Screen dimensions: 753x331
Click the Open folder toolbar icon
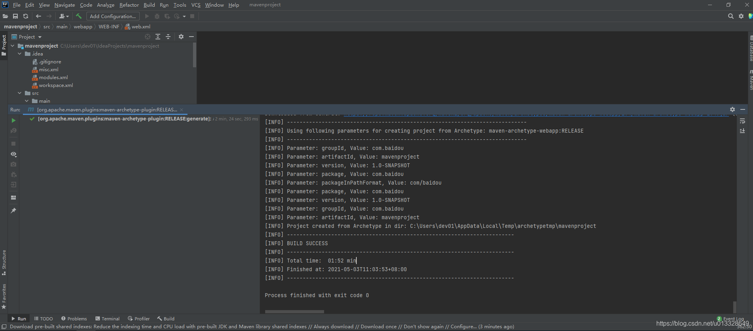(x=5, y=16)
